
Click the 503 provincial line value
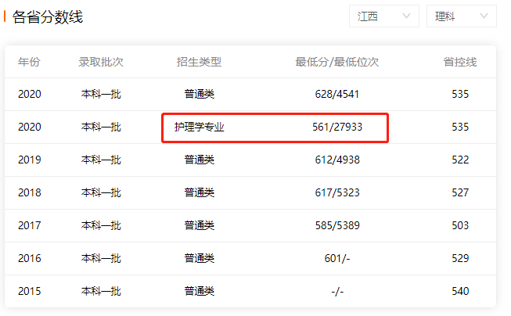point(460,225)
